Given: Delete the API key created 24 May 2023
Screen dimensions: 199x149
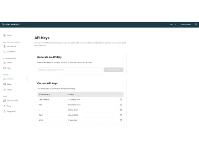Looking at the screenshot, I should [x=121, y=110].
